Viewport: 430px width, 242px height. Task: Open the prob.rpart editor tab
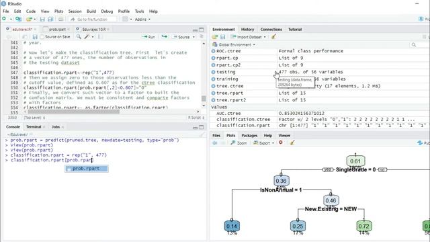pos(57,30)
